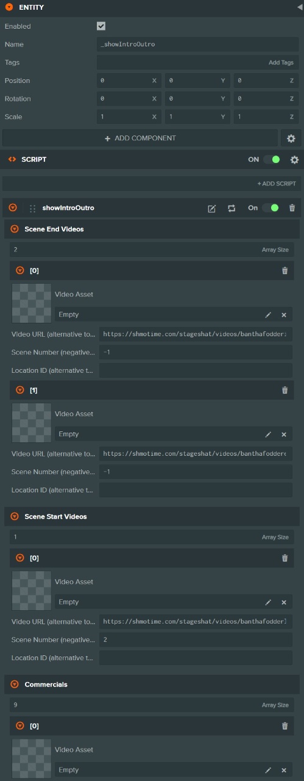The image size is (304, 781).
Task: Click the Add Component button
Action: coord(140,139)
